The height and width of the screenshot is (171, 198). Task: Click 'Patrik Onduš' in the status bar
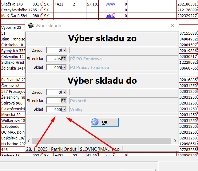point(64,149)
